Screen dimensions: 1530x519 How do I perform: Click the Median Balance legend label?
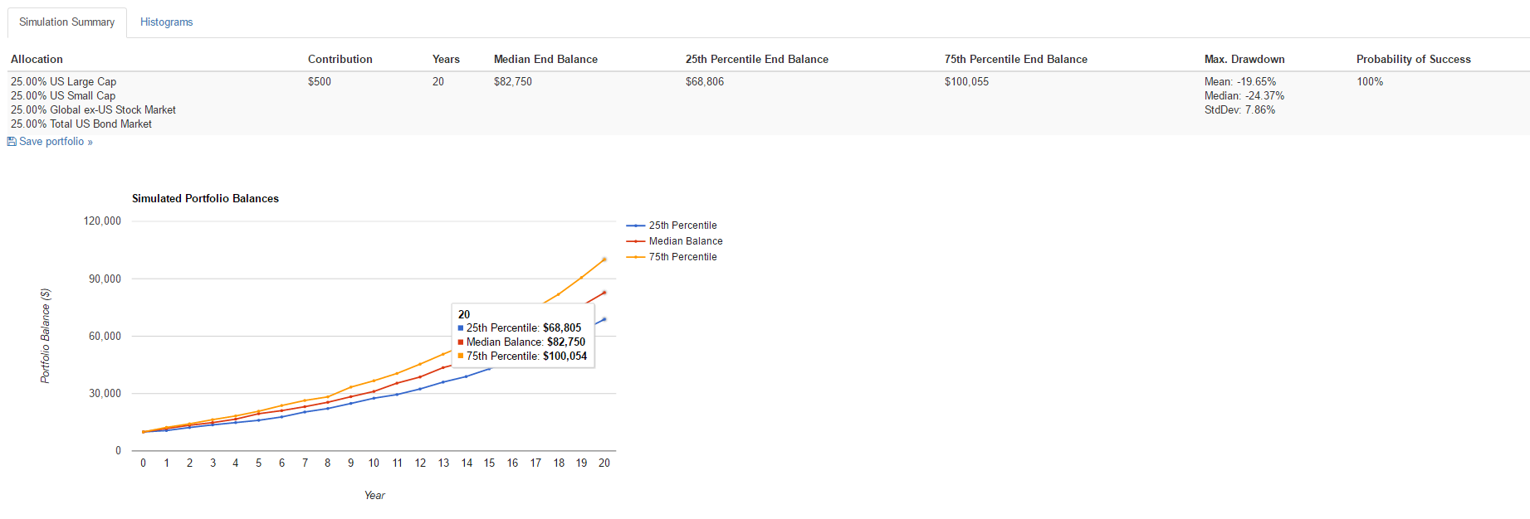686,241
